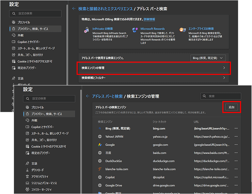Viewport: 252px width, 194px height.
Task: Go to 検索と接続されたエクスペリエンス breadcrumb
Action: (x=106, y=9)
